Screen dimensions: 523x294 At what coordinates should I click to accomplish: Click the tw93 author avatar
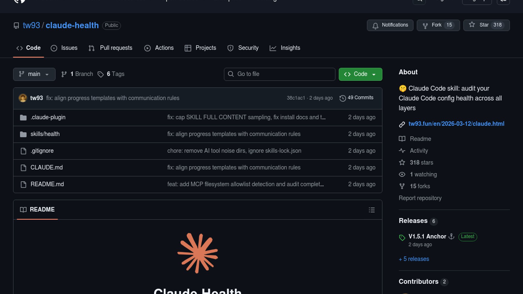(x=23, y=98)
